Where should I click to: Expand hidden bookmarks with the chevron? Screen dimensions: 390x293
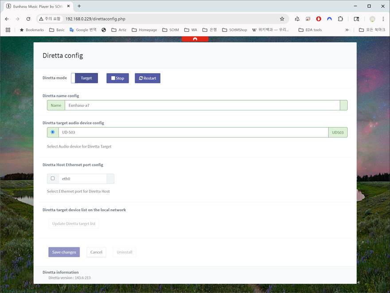[347, 30]
